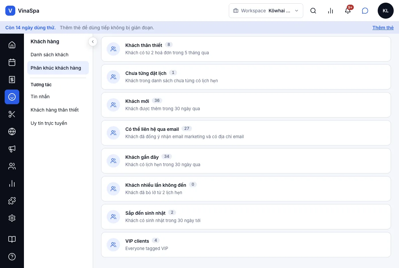399x268 pixels.
Task: Open the Online globe icon
Action: (x=12, y=132)
